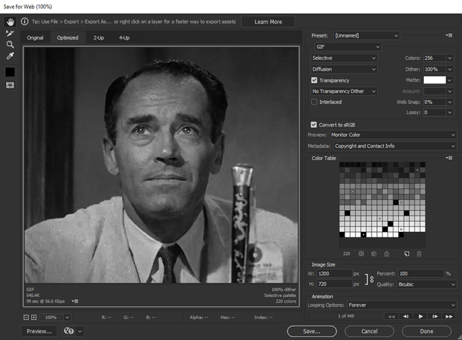Open the Optimize menu beside Preset
This screenshot has height=340, width=462.
(x=449, y=35)
